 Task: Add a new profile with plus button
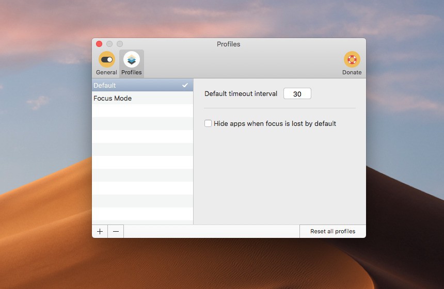100,232
